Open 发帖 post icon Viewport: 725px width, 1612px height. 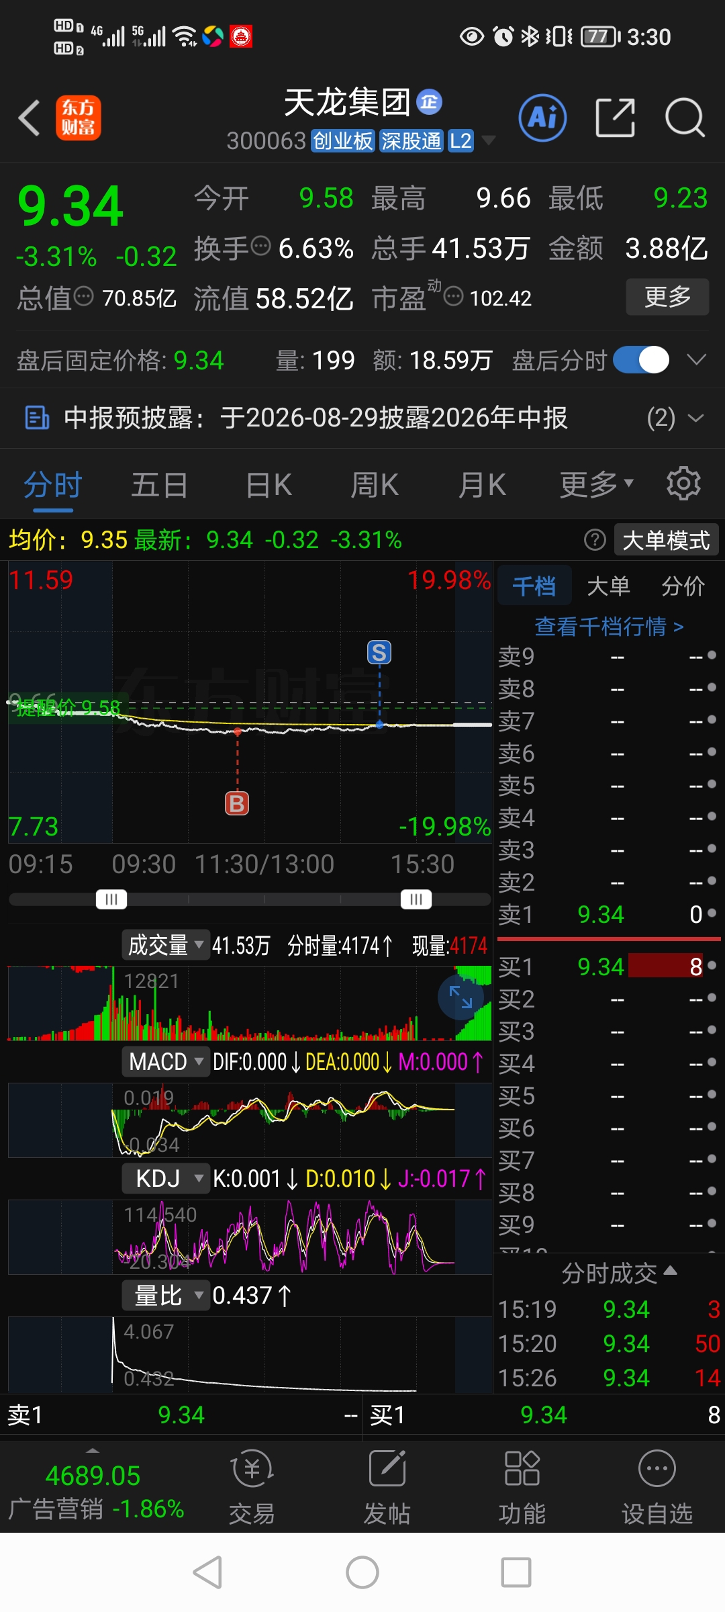387,1486
